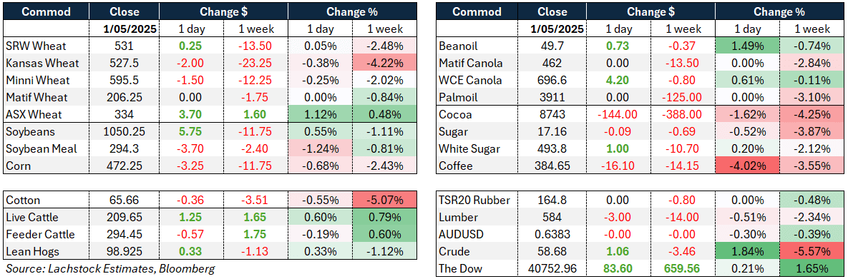
Task: Select the ASX Wheat close value 334
Action: point(125,115)
